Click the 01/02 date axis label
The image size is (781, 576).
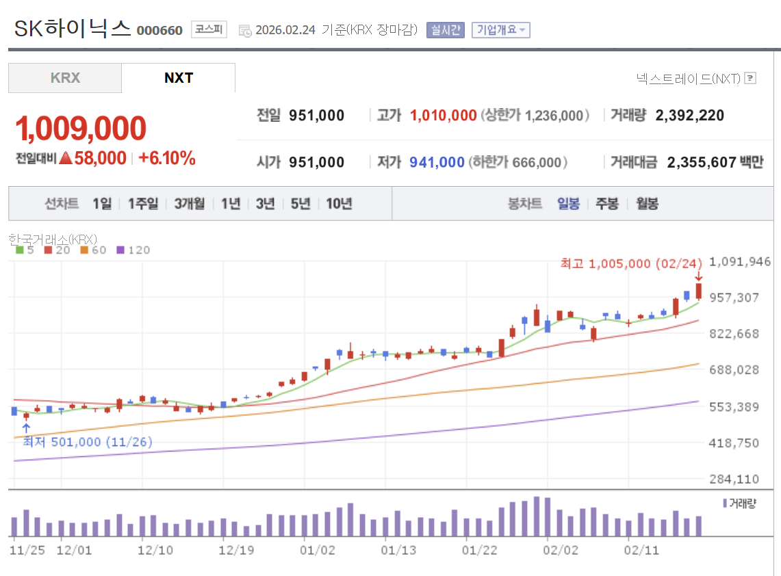pyautogui.click(x=318, y=550)
